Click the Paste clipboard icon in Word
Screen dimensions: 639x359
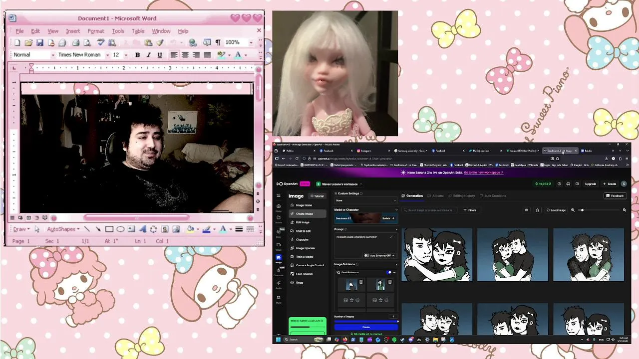pyautogui.click(x=148, y=43)
